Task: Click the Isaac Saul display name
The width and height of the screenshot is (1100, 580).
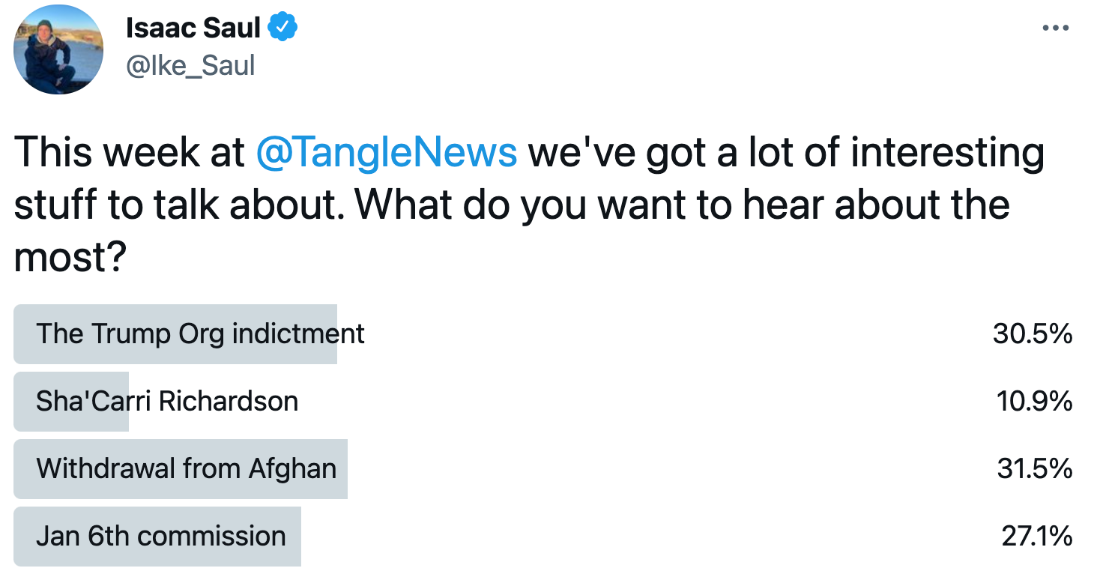Action: pyautogui.click(x=193, y=28)
